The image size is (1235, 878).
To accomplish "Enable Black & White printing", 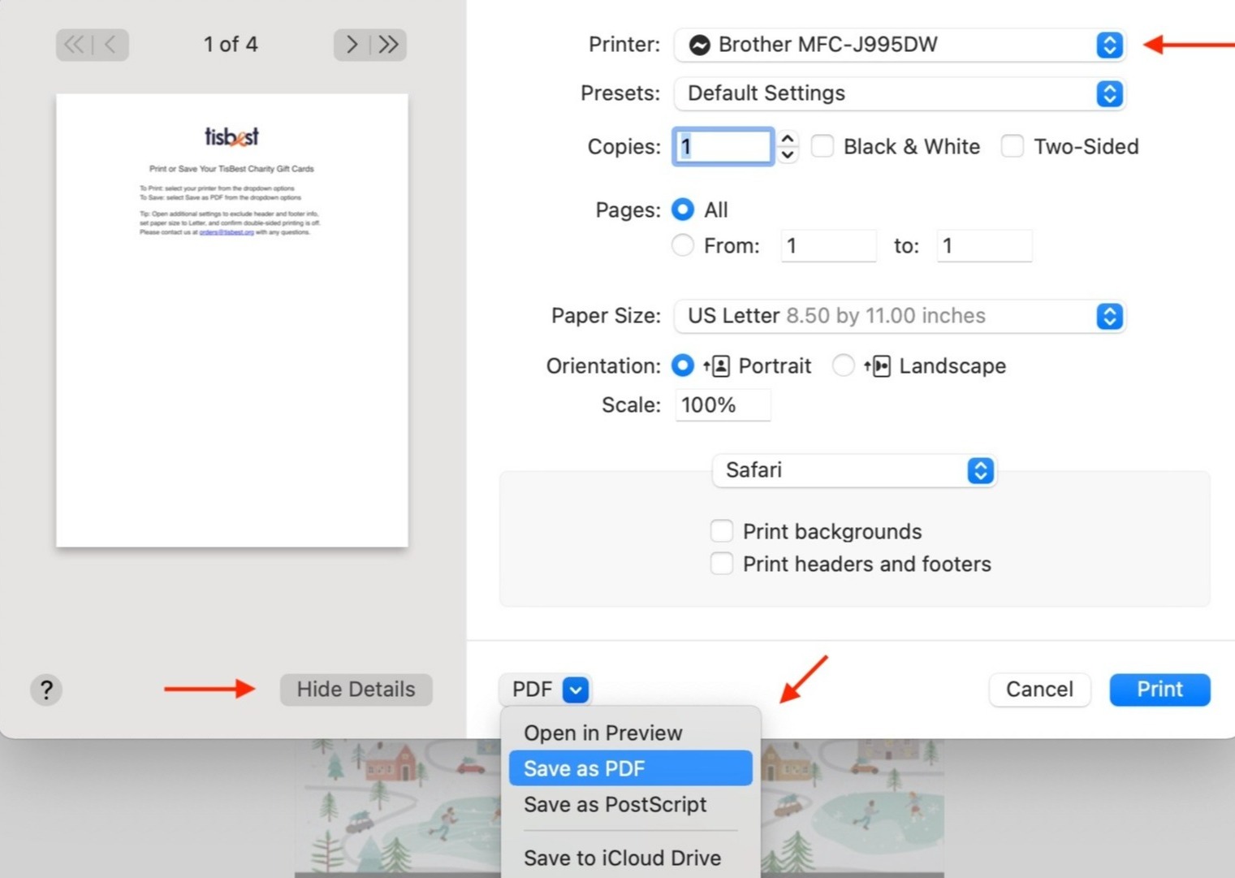I will pos(823,146).
